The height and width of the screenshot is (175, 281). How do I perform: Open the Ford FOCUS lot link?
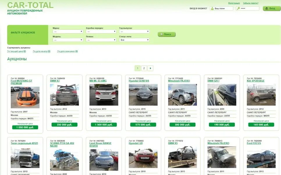click(x=254, y=143)
